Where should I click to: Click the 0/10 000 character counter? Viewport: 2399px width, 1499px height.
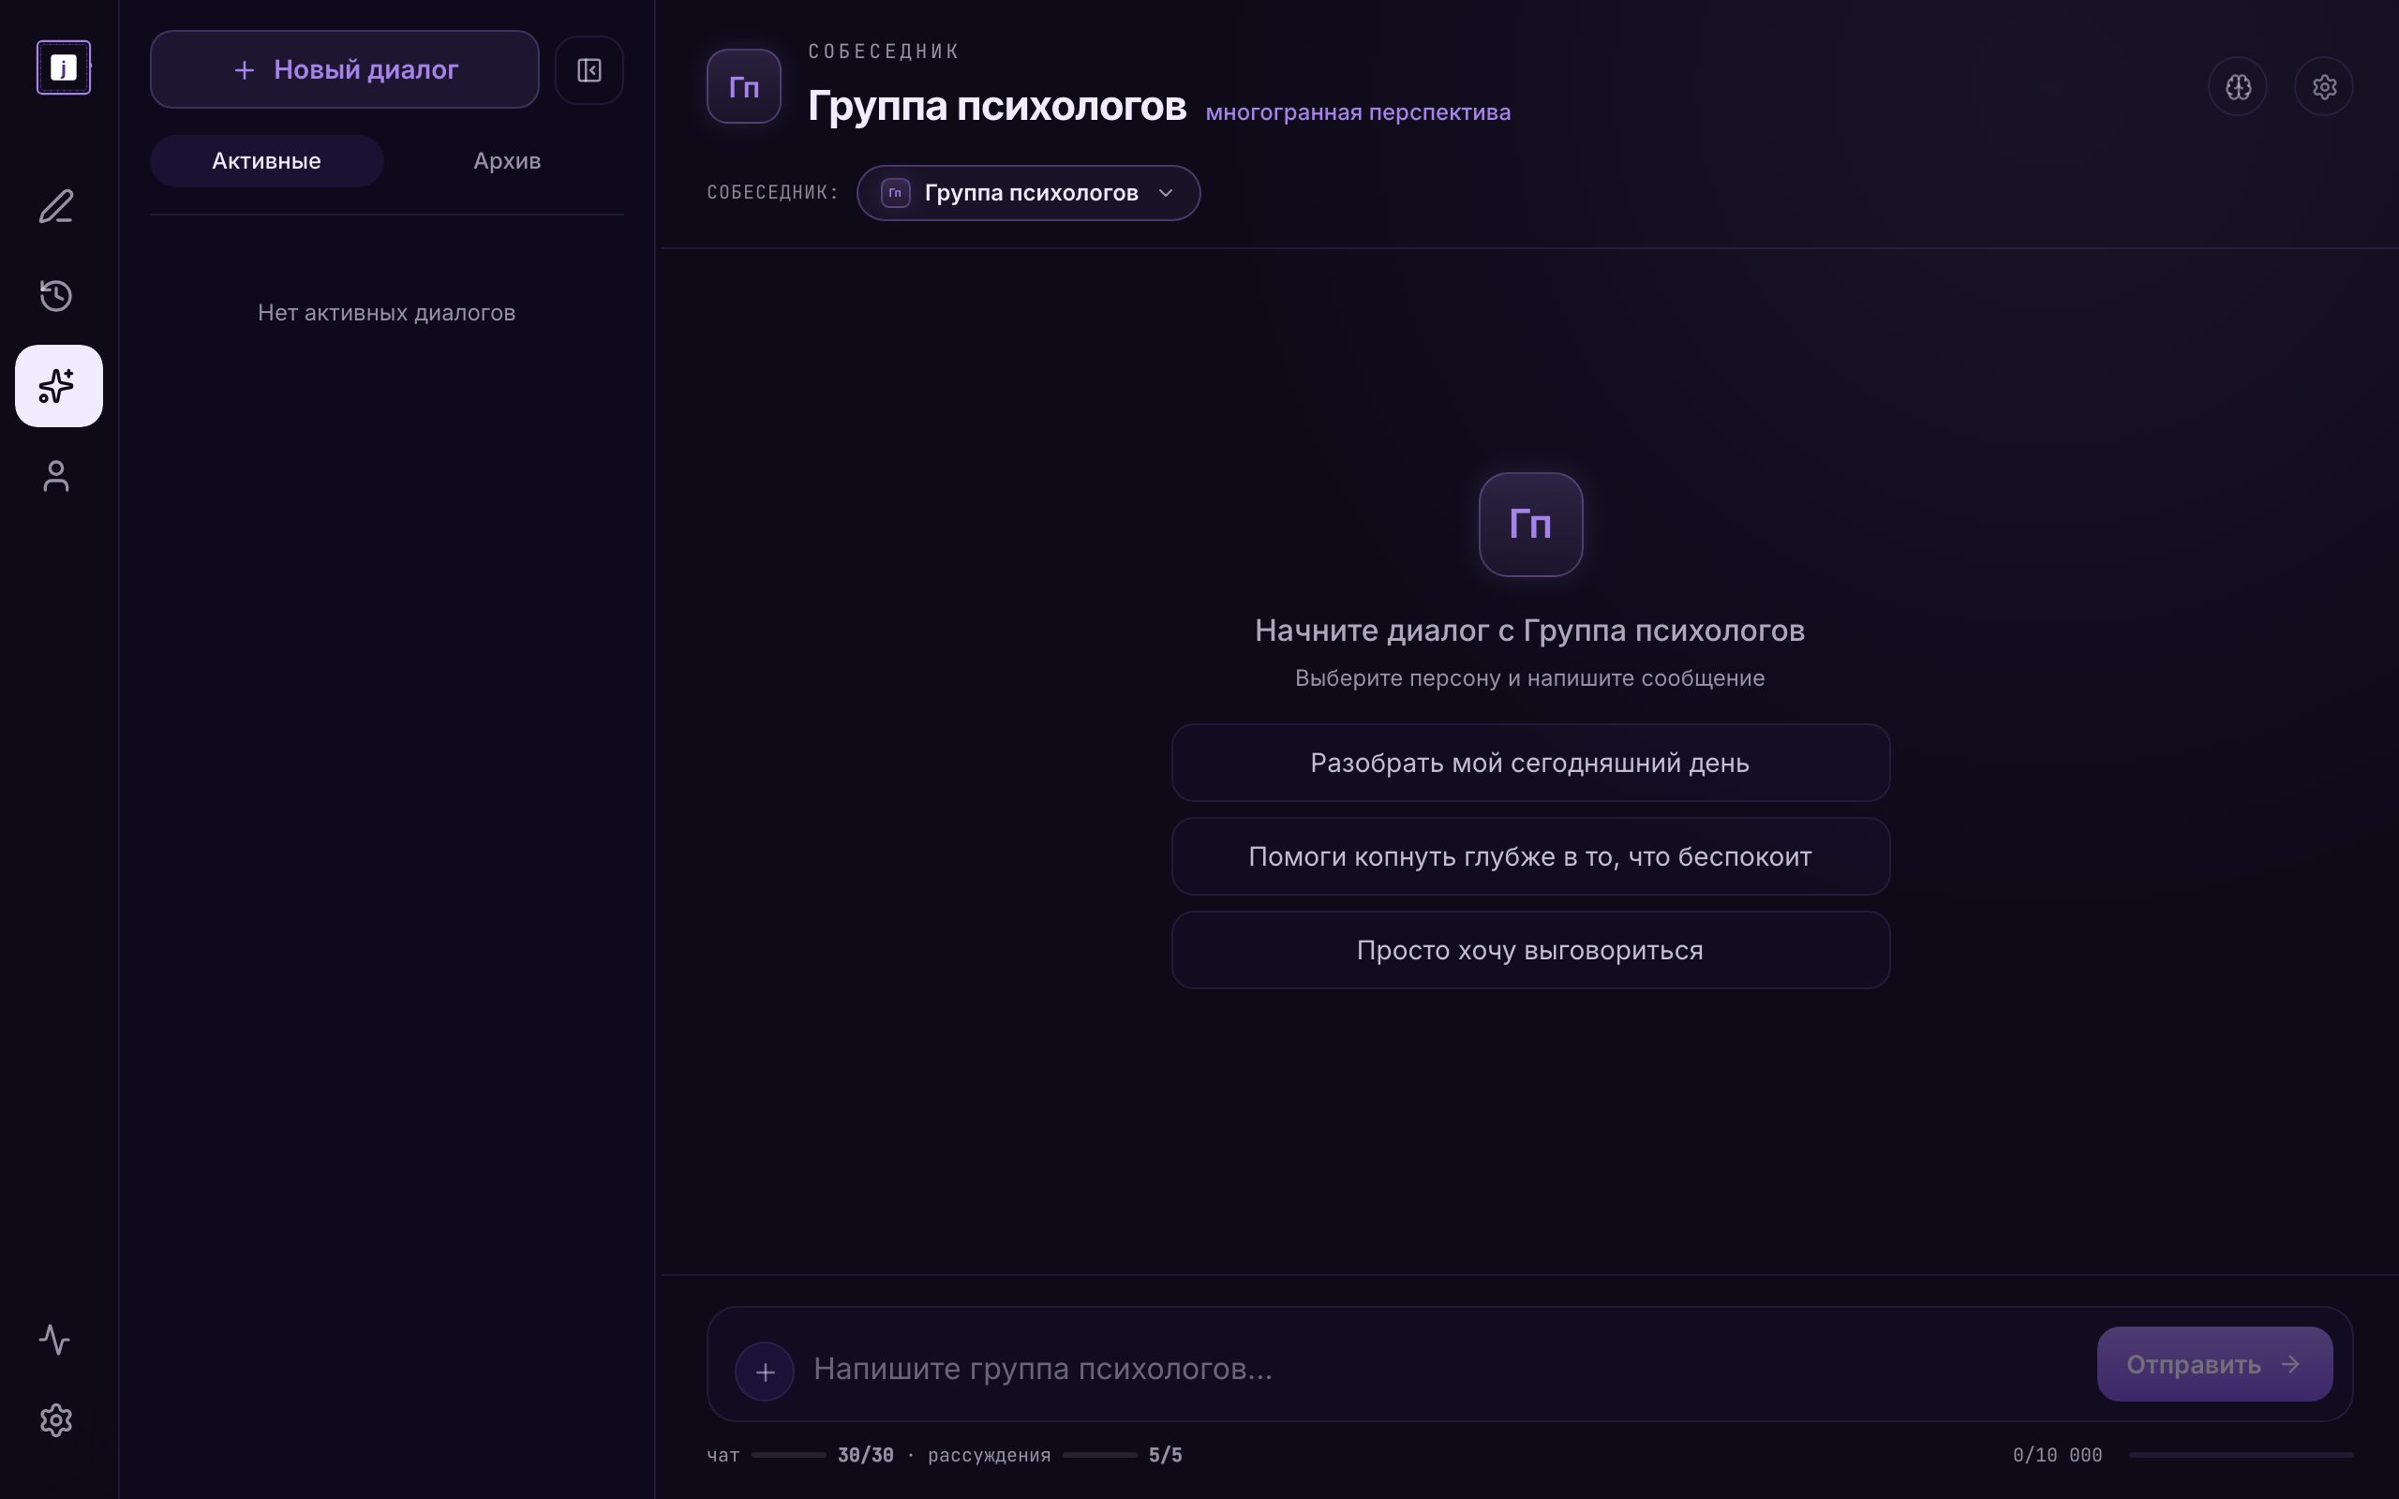pos(2057,1454)
